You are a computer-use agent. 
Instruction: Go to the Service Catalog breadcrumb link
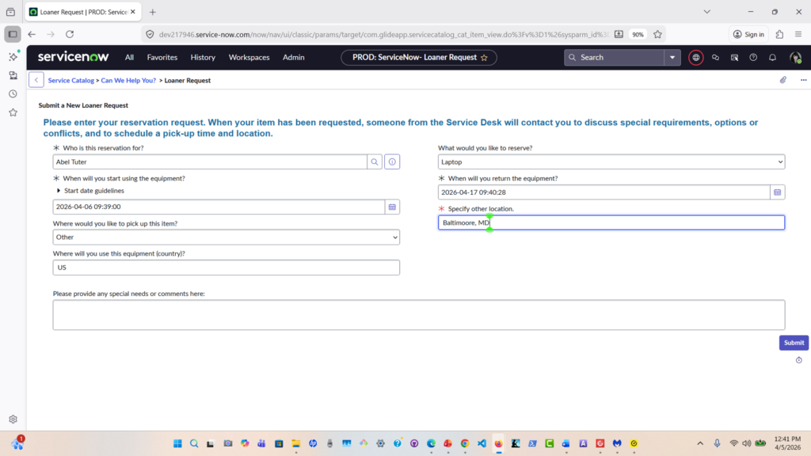72,81
